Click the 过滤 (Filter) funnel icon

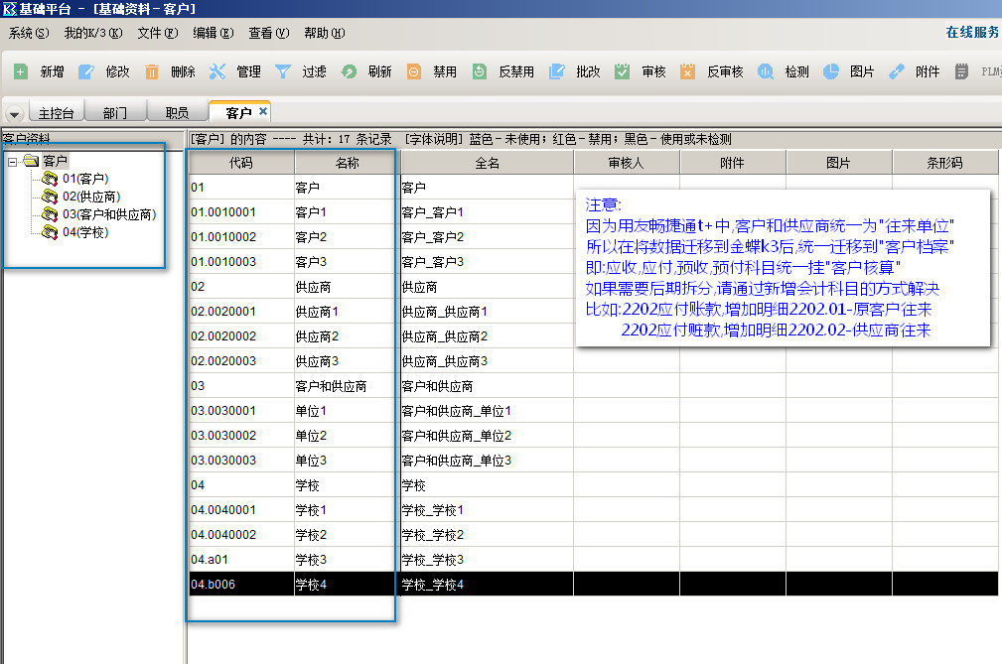click(x=283, y=71)
